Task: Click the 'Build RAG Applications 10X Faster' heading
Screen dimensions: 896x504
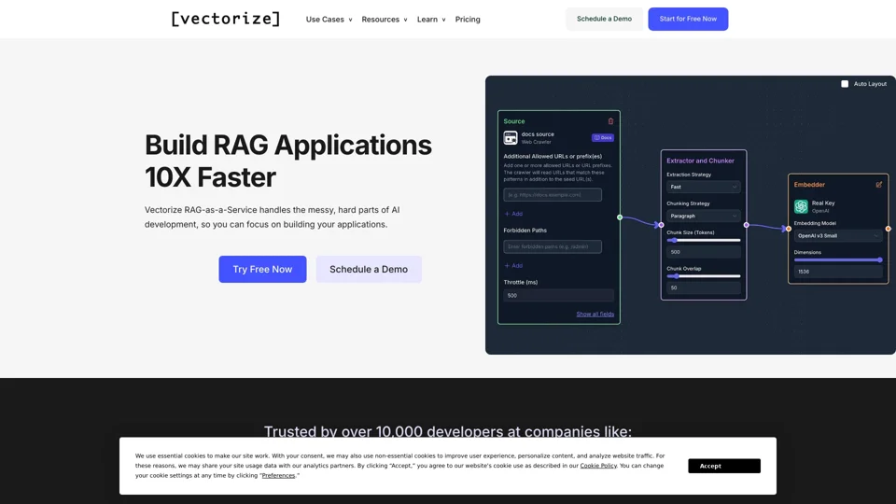Action: point(288,161)
